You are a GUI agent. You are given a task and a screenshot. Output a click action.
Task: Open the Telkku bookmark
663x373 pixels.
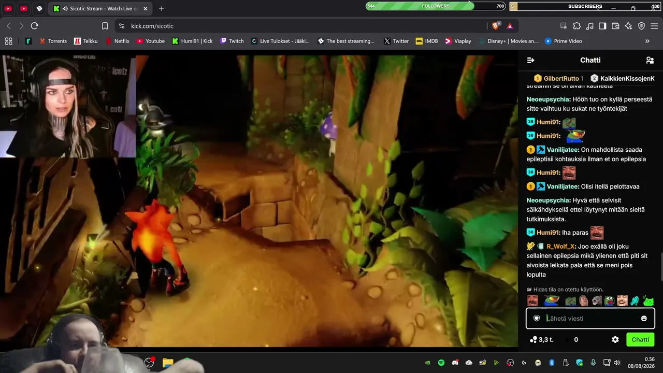coord(85,41)
